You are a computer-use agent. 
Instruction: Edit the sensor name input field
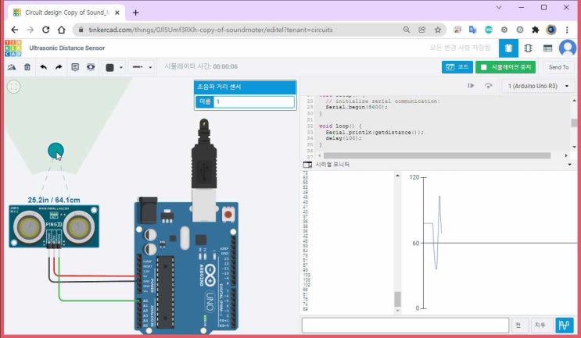tap(254, 101)
